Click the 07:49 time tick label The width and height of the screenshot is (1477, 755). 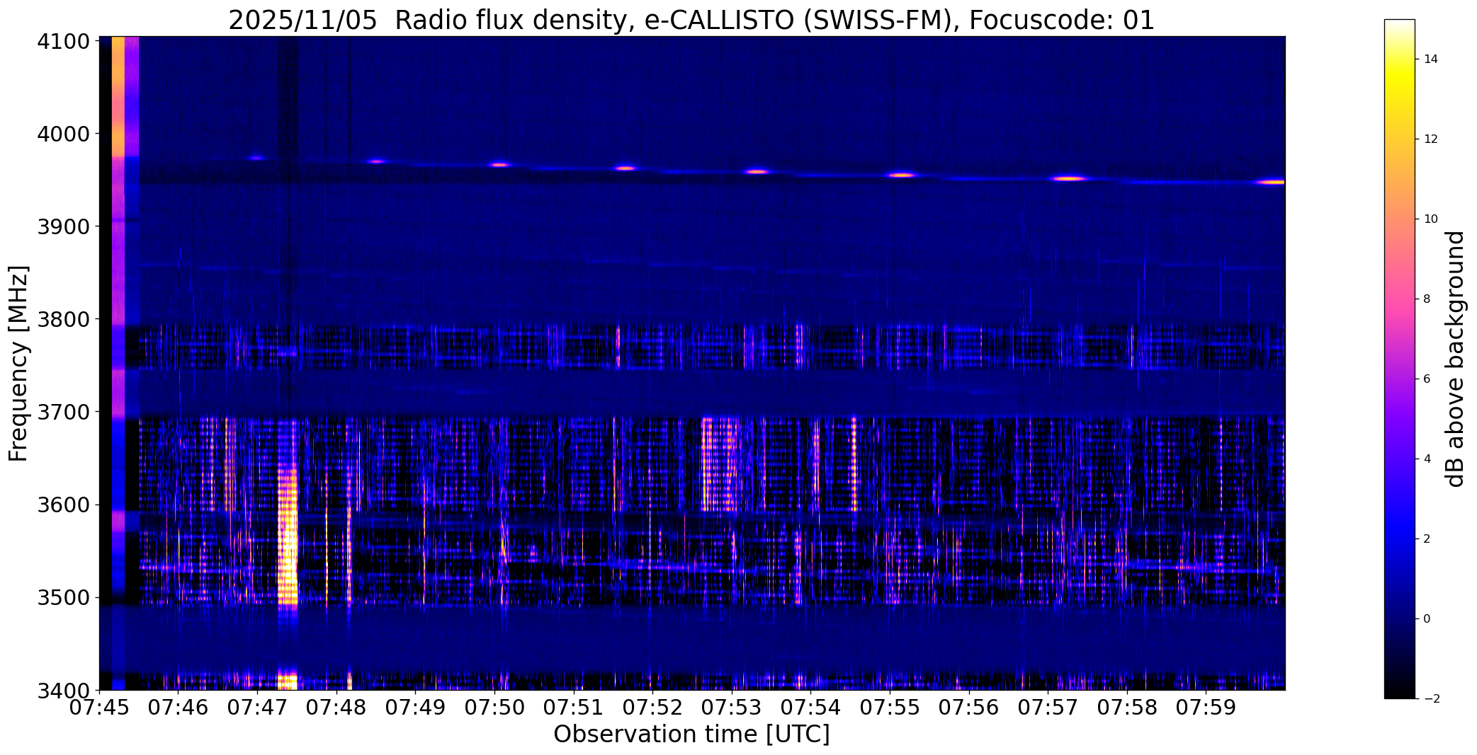pos(415,708)
